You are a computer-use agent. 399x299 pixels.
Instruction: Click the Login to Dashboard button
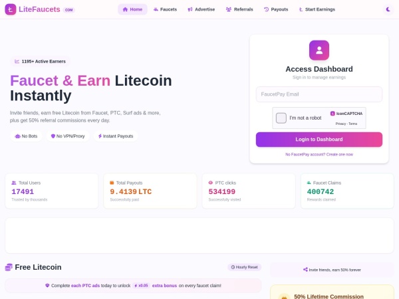[x=319, y=140]
